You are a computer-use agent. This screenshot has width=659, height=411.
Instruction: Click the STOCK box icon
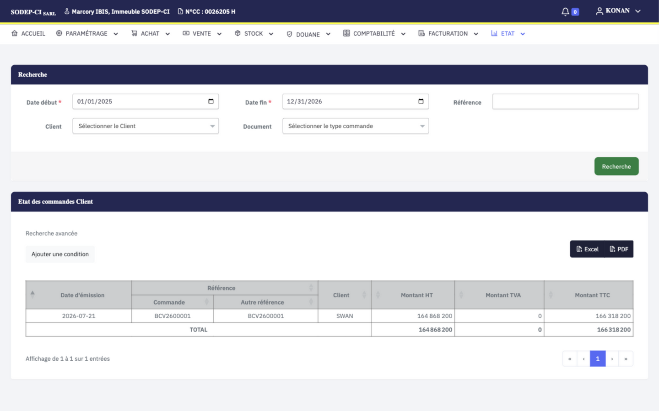[x=238, y=33]
